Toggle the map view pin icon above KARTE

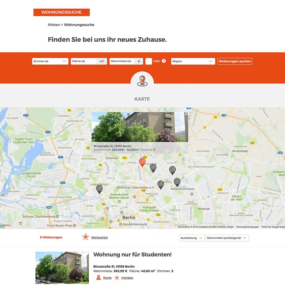[142, 81]
